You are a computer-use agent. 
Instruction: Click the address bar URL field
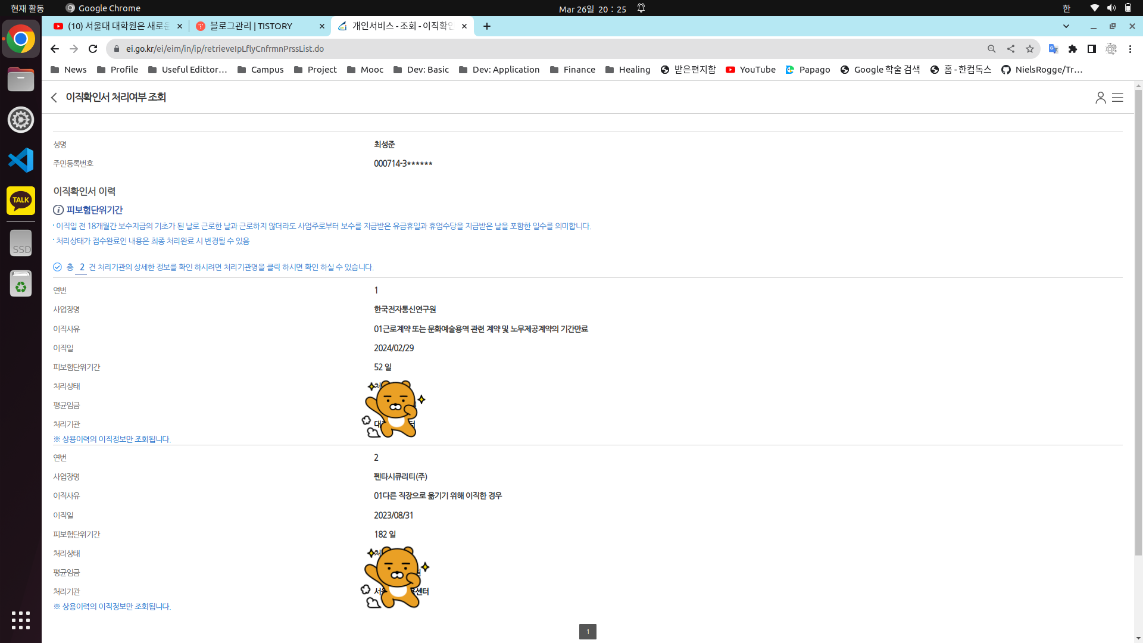536,49
